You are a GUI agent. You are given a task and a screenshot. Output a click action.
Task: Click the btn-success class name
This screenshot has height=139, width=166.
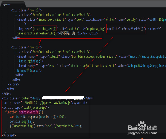[86, 56]
